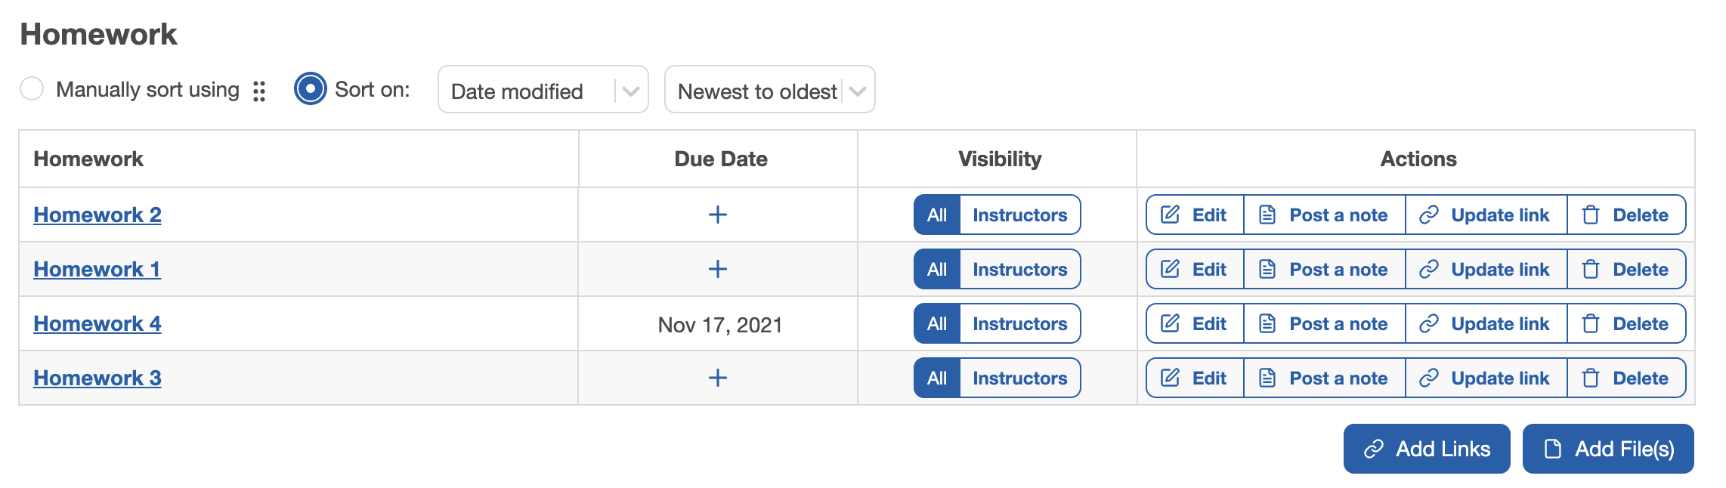Open the Homework 4 link
This screenshot has height=488, width=1726.
pyautogui.click(x=97, y=323)
